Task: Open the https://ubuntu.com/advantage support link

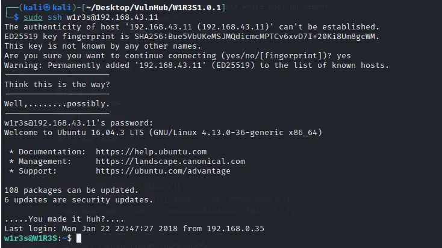Action: coord(163,171)
